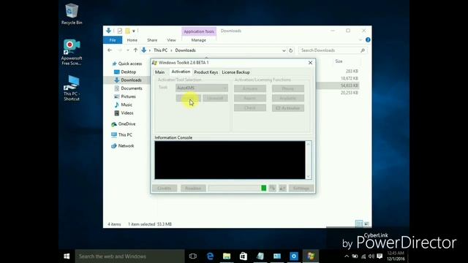This screenshot has height=263, width=468.
Task: Open the blue gear app on the taskbar
Action: coord(294,256)
